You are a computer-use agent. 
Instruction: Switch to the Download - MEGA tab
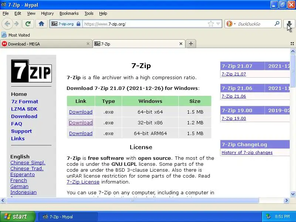point(46,44)
